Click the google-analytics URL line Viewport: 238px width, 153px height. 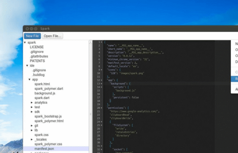click(134, 111)
